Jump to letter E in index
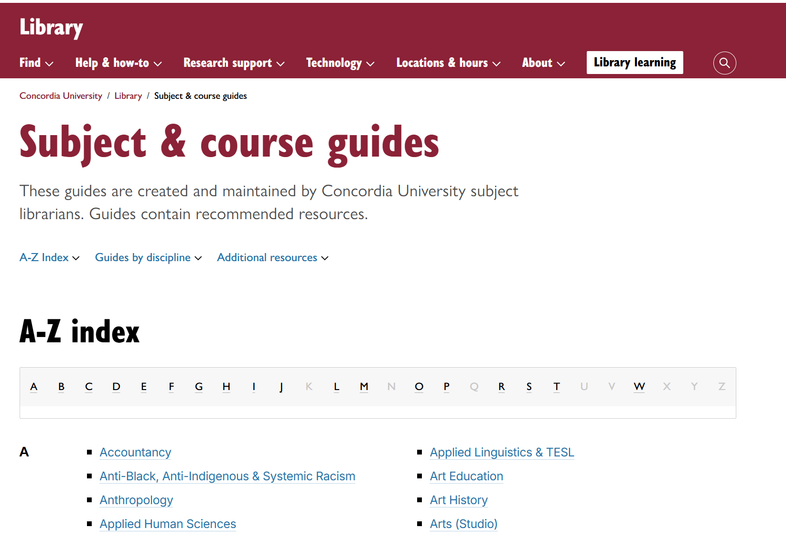The height and width of the screenshot is (539, 786). tap(144, 387)
